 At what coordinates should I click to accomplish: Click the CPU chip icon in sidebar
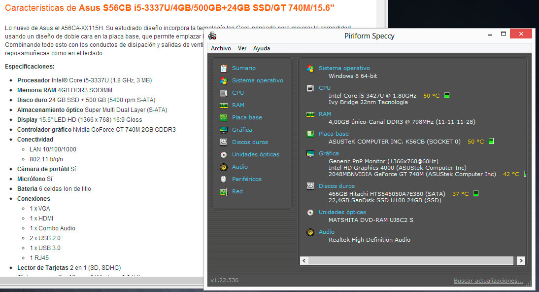(224, 93)
